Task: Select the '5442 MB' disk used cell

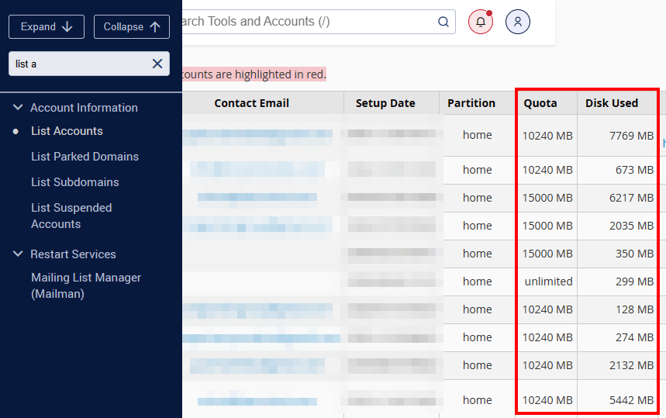Action: pos(617,400)
